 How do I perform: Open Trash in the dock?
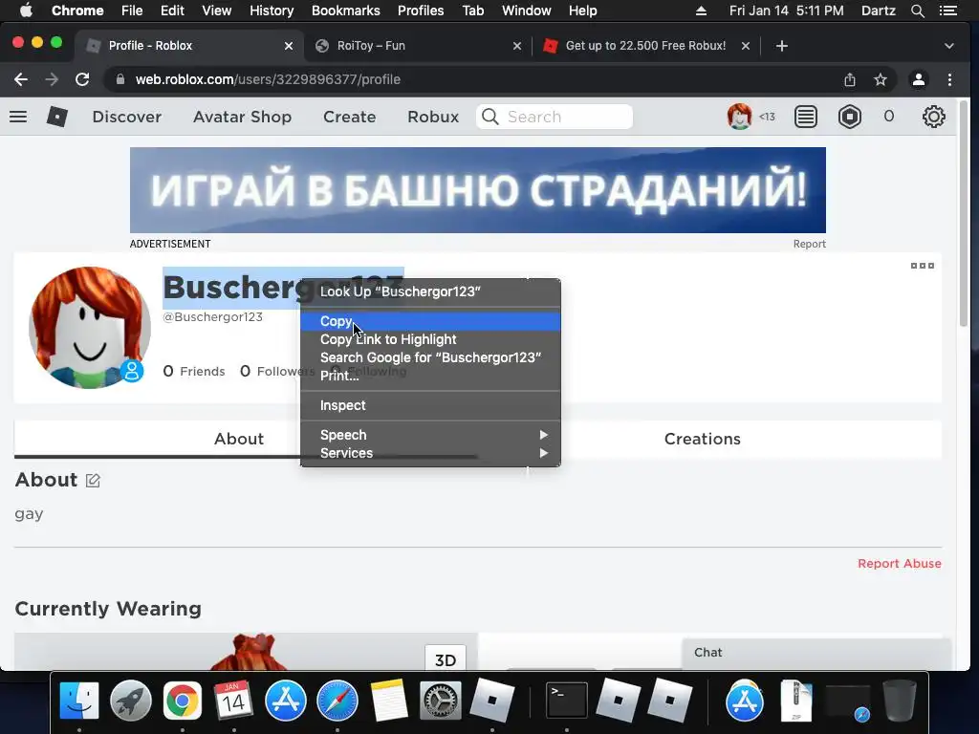click(899, 701)
